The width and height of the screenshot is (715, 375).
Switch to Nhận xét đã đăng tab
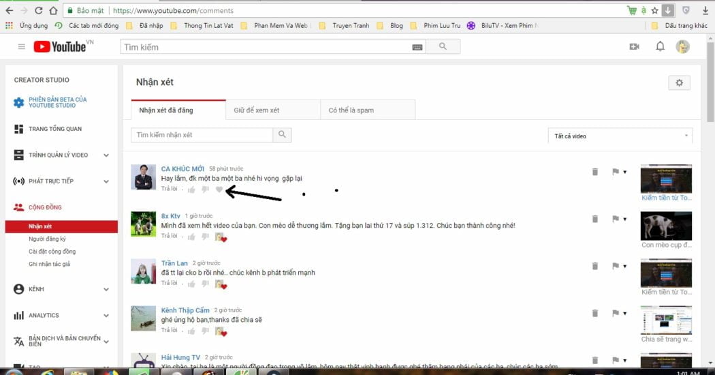(178, 110)
